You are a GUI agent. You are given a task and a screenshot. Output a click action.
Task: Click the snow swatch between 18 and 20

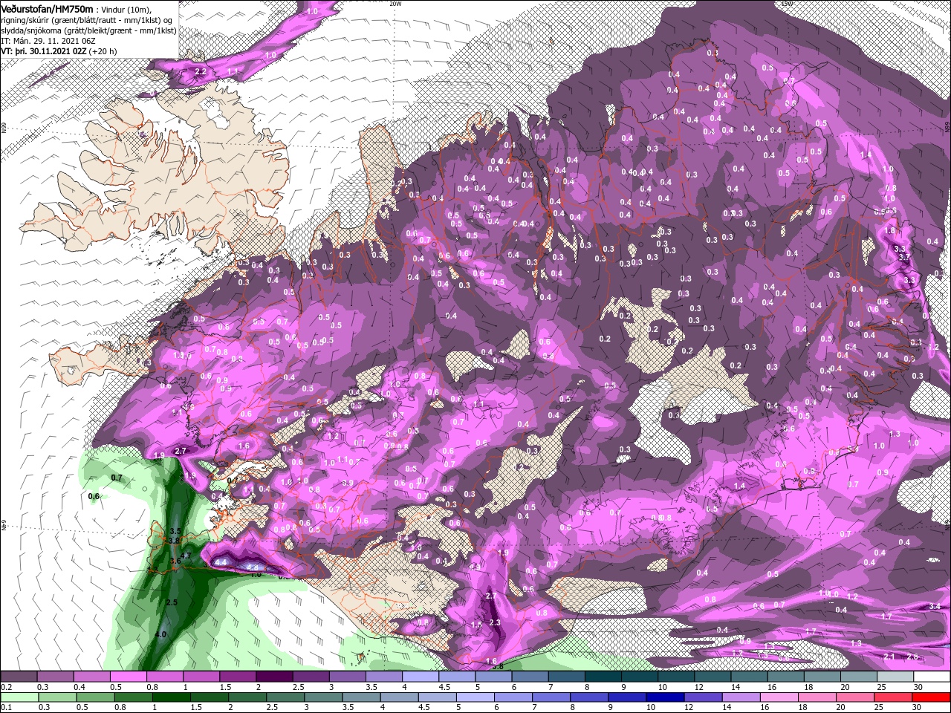click(822, 677)
